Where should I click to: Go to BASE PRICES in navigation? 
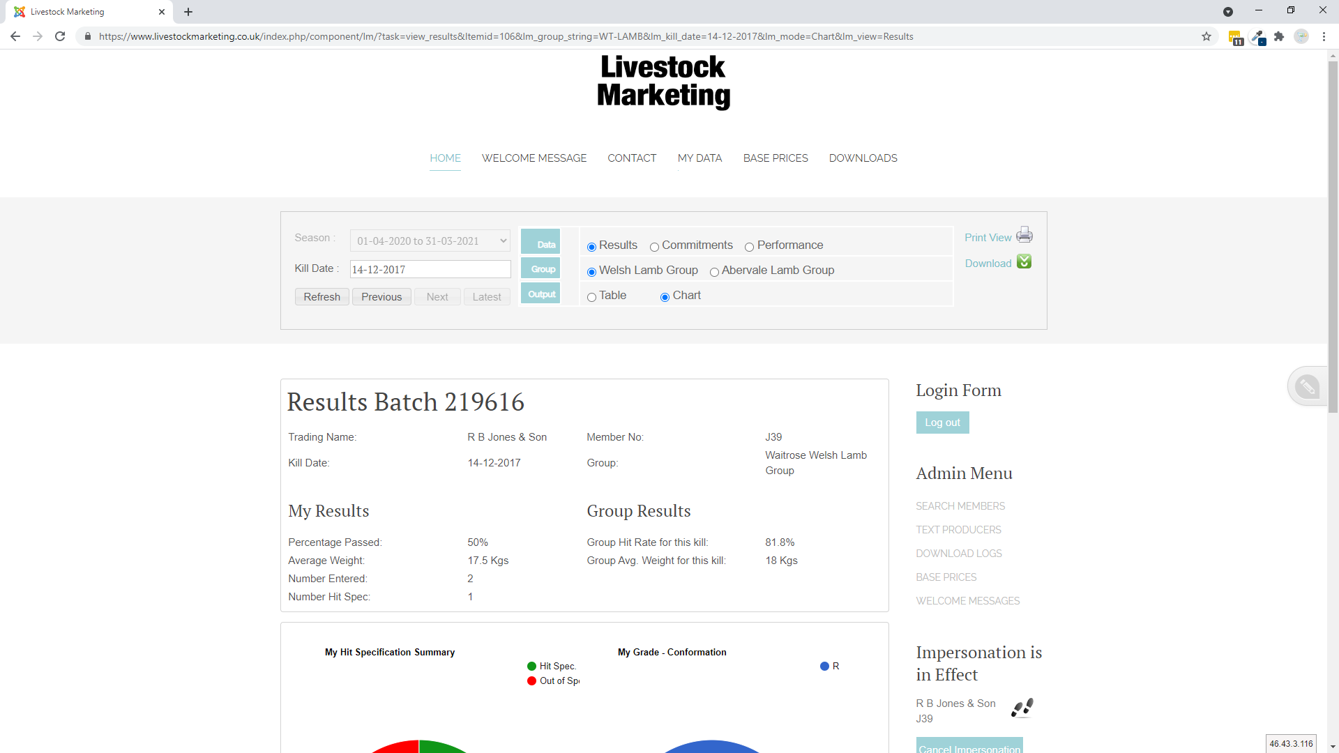point(775,158)
